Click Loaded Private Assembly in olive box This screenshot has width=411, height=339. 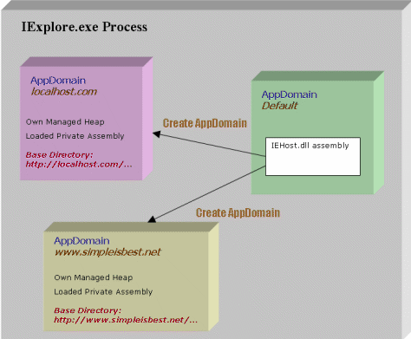pos(103,291)
